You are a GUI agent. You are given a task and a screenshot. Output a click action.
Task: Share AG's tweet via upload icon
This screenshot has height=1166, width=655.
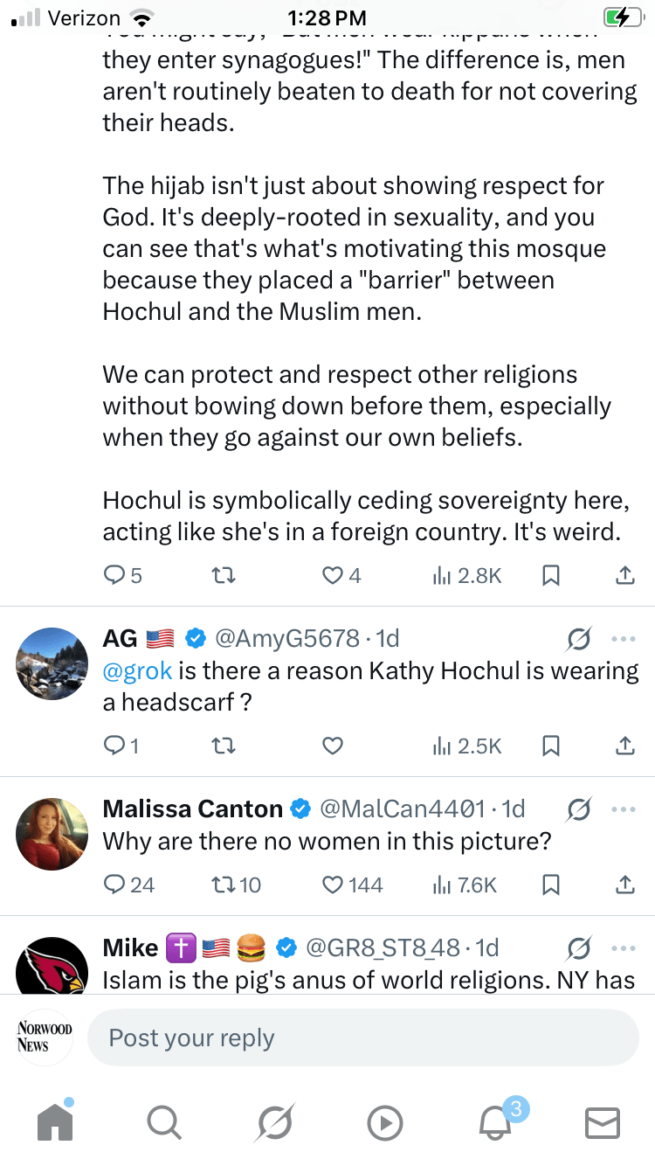click(x=624, y=746)
